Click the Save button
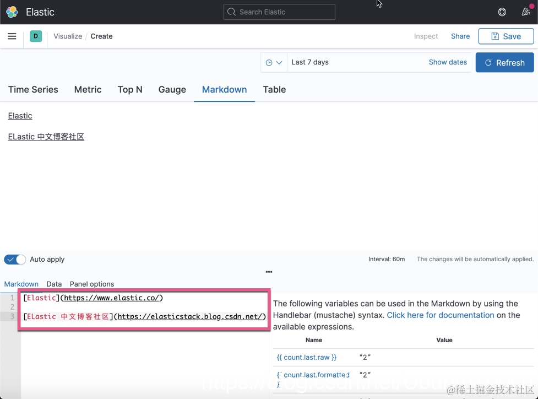The height and width of the screenshot is (399, 538). 506,36
